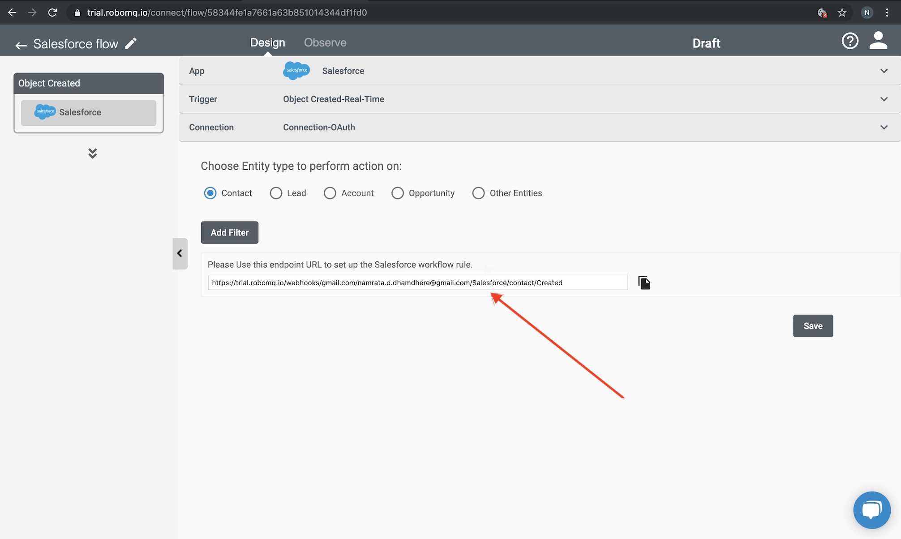Screen dimensions: 901x539
Task: Click the Save button
Action: [813, 326]
